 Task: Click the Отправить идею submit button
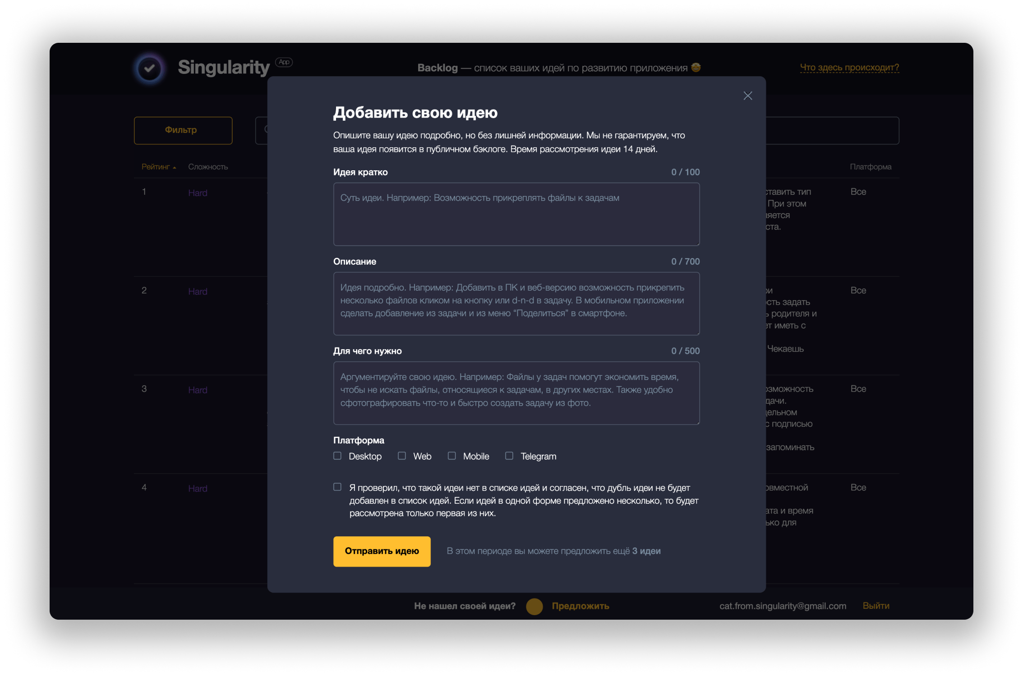381,550
